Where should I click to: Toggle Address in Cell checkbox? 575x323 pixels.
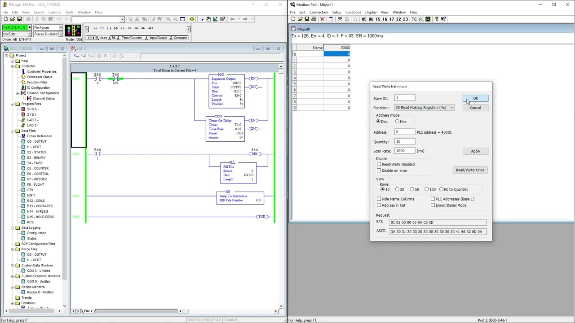click(x=379, y=205)
